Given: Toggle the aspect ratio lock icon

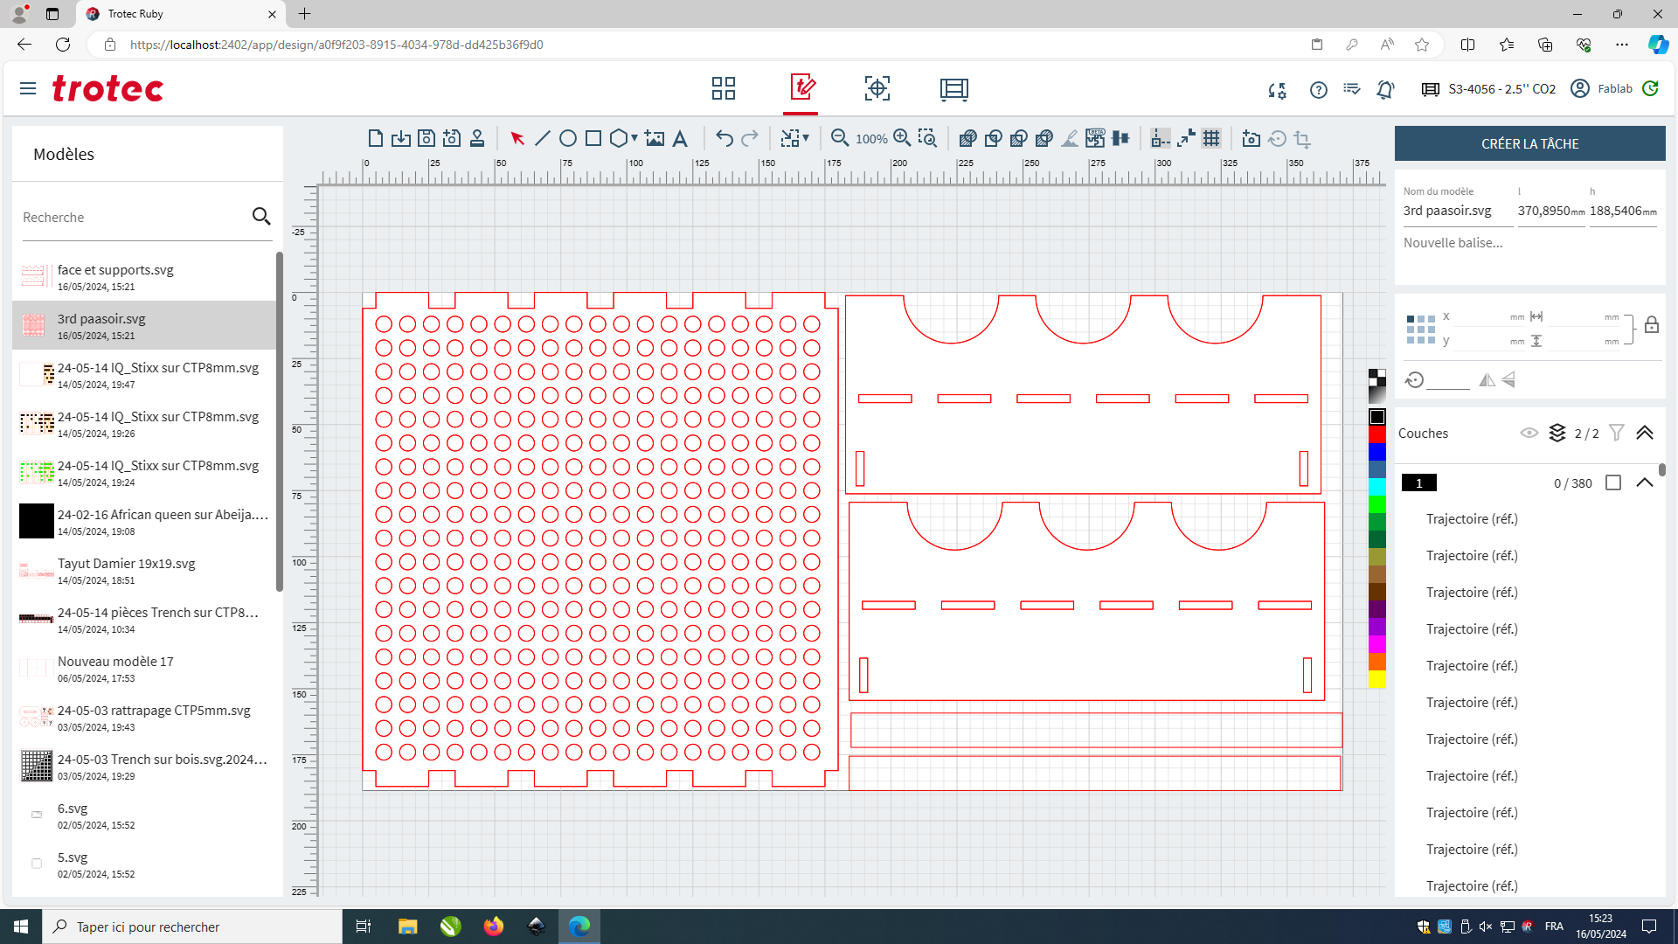Looking at the screenshot, I should [1652, 325].
